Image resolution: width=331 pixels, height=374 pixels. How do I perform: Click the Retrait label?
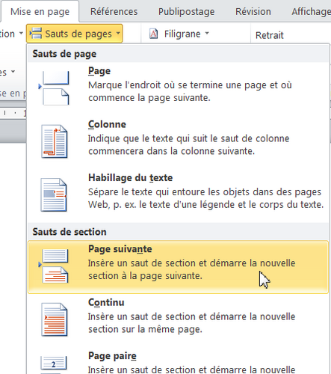point(270,35)
